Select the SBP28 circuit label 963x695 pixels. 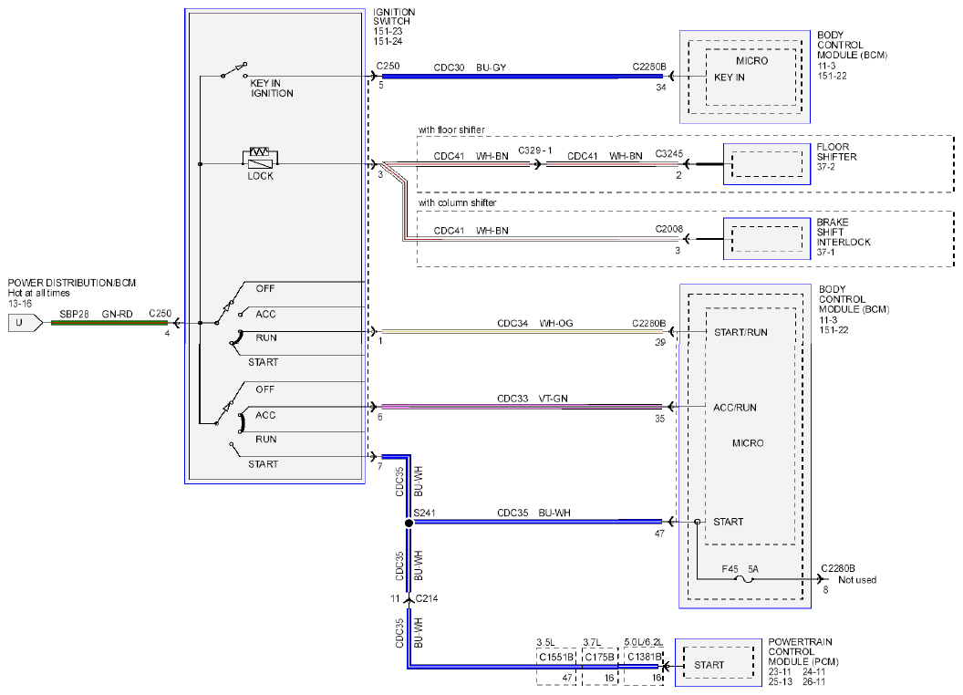point(74,314)
